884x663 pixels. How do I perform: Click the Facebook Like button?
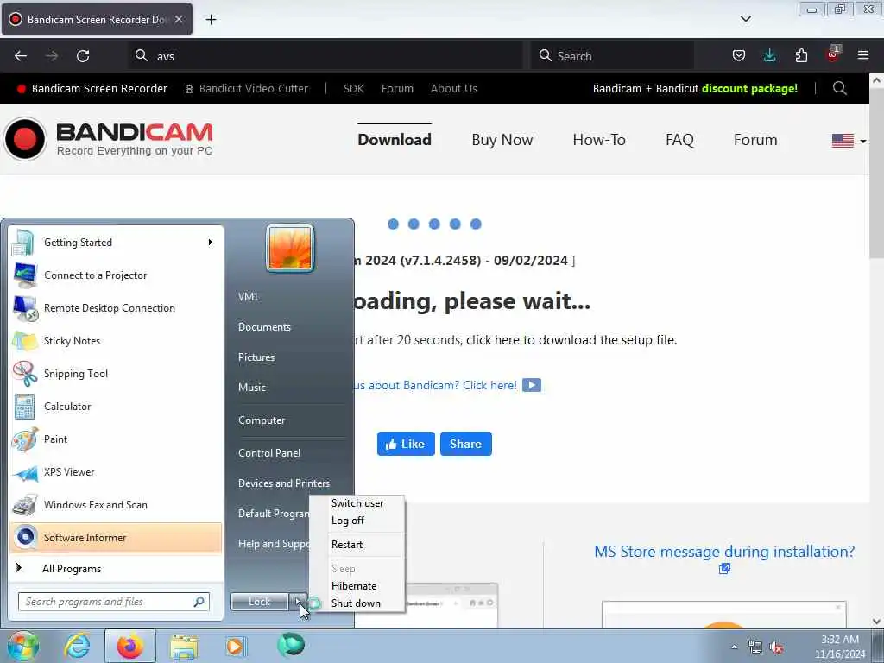coord(406,444)
